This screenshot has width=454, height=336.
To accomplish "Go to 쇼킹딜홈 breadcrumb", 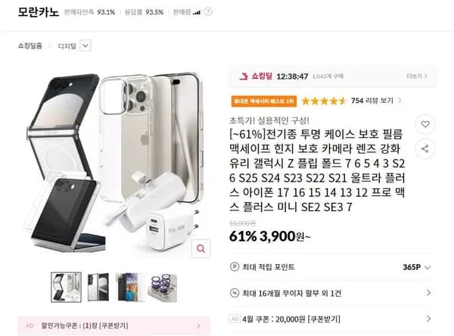I will [x=30, y=45].
